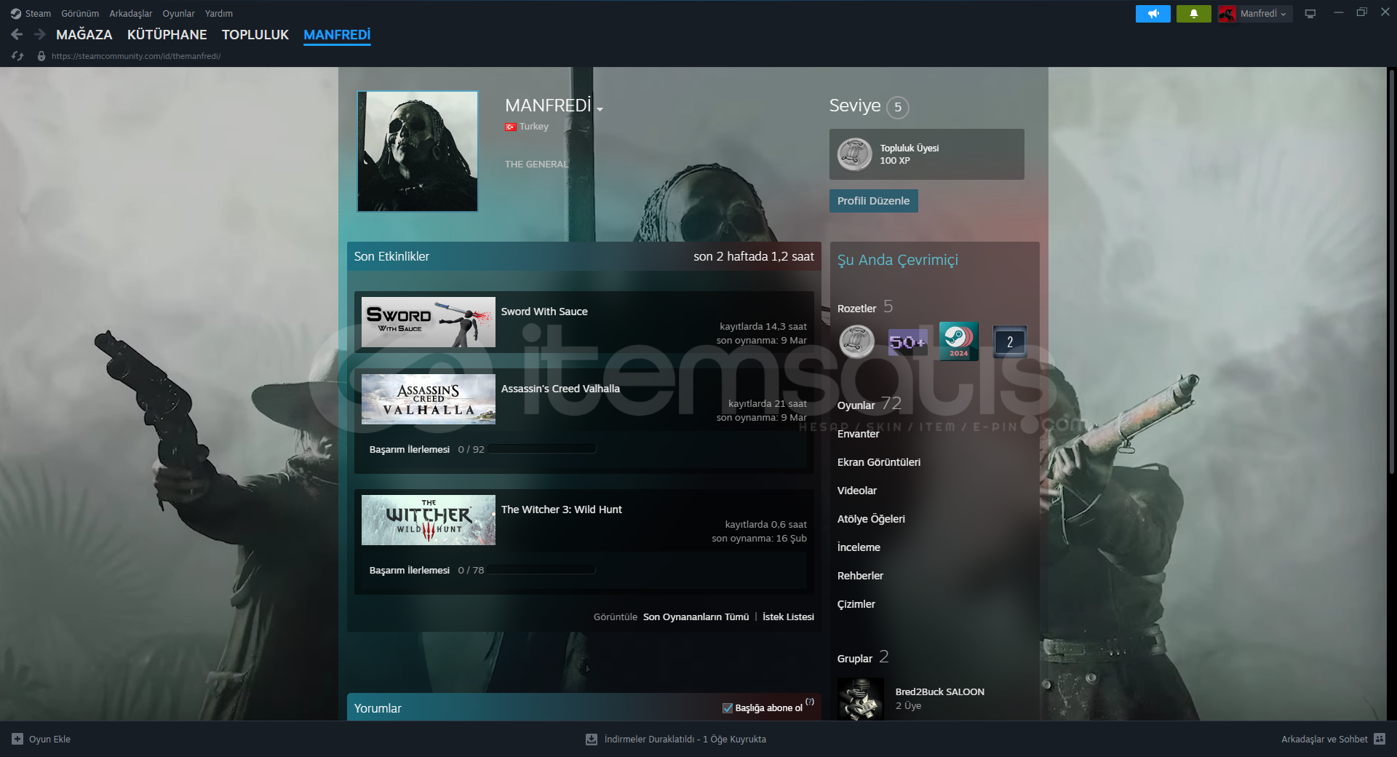
Task: Click the padlock icon beside the URL
Action: point(41,56)
